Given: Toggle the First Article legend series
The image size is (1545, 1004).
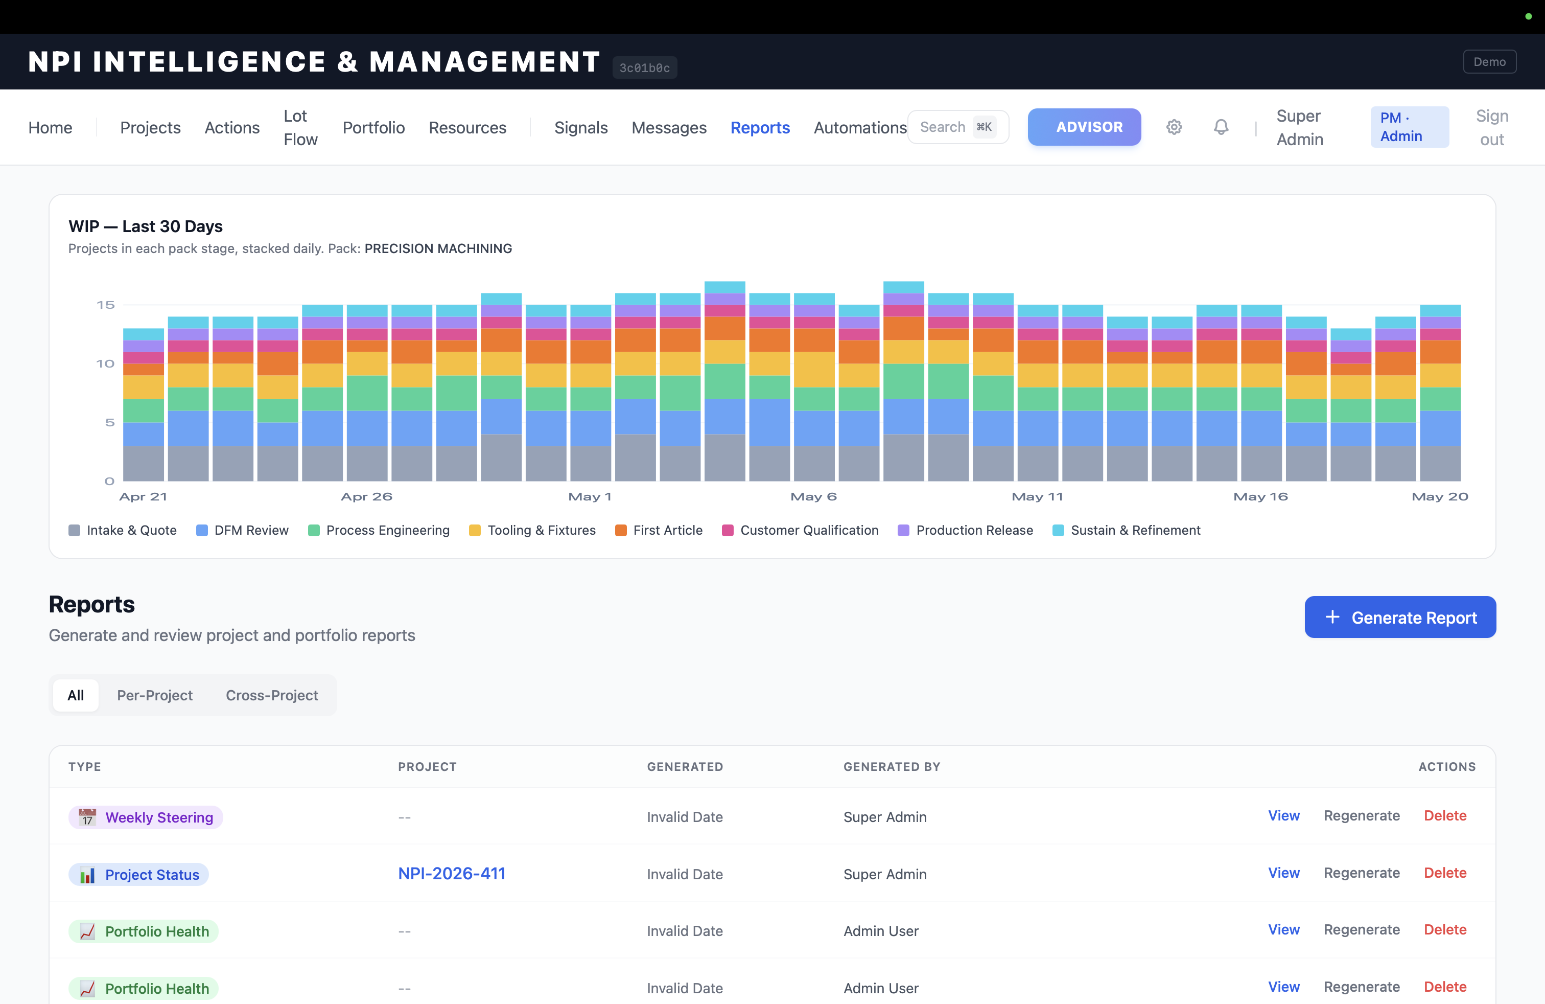Looking at the screenshot, I should [x=659, y=531].
